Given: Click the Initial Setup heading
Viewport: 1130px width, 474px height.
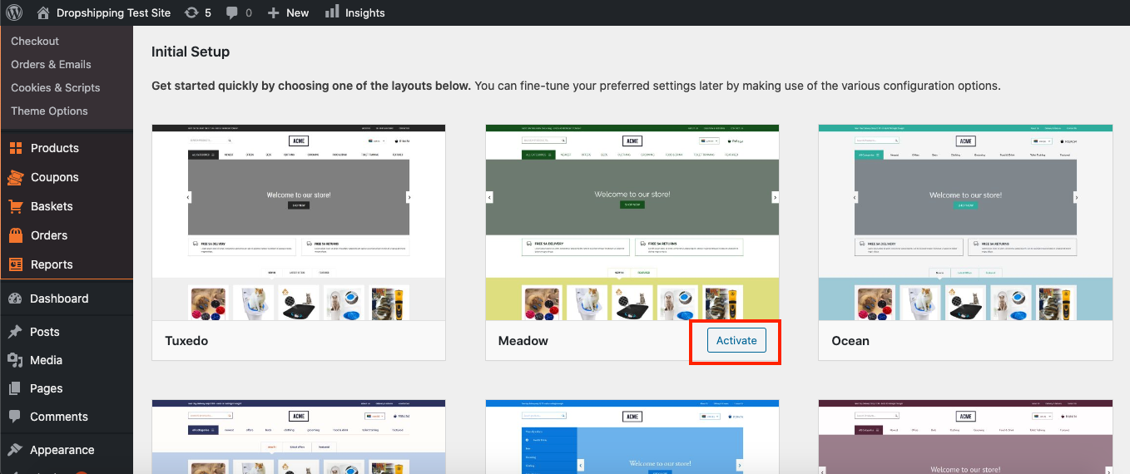Looking at the screenshot, I should tap(191, 52).
